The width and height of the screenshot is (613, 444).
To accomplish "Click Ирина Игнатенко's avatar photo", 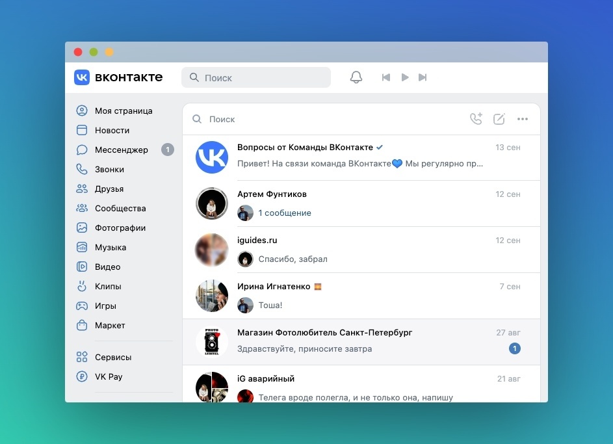I will tap(212, 296).
